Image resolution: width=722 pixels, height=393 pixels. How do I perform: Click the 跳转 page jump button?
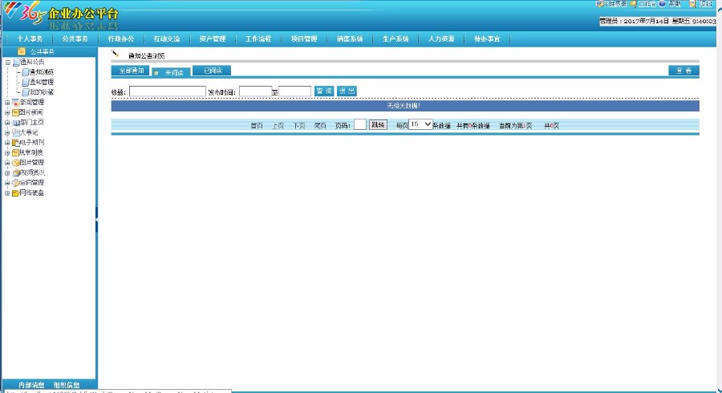pos(378,124)
